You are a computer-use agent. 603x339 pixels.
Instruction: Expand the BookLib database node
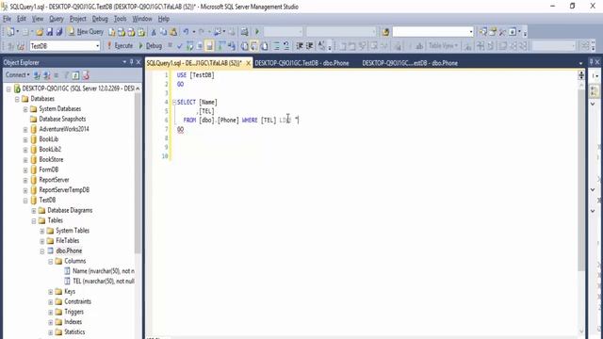pos(25,139)
